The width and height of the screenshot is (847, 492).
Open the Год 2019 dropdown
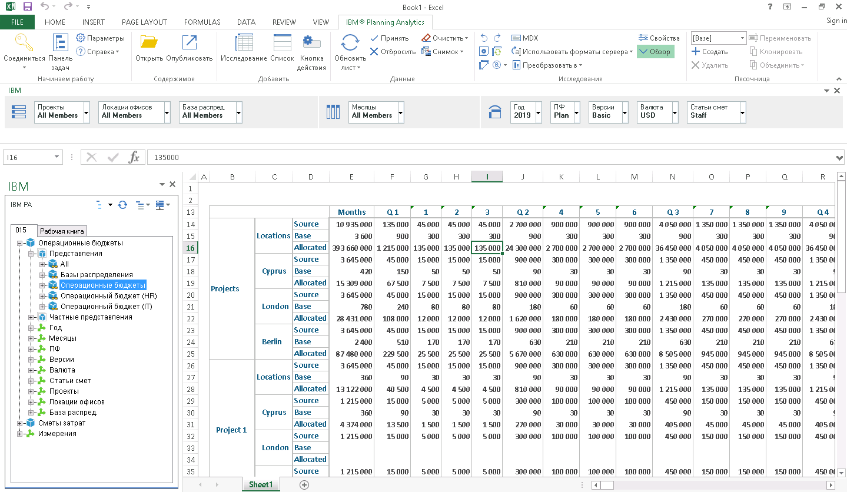tap(537, 112)
